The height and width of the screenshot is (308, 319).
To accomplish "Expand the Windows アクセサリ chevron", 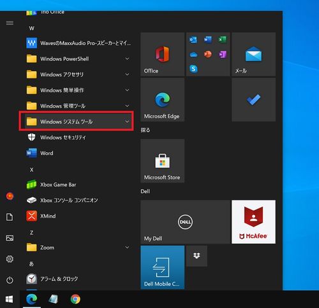I will (127, 74).
